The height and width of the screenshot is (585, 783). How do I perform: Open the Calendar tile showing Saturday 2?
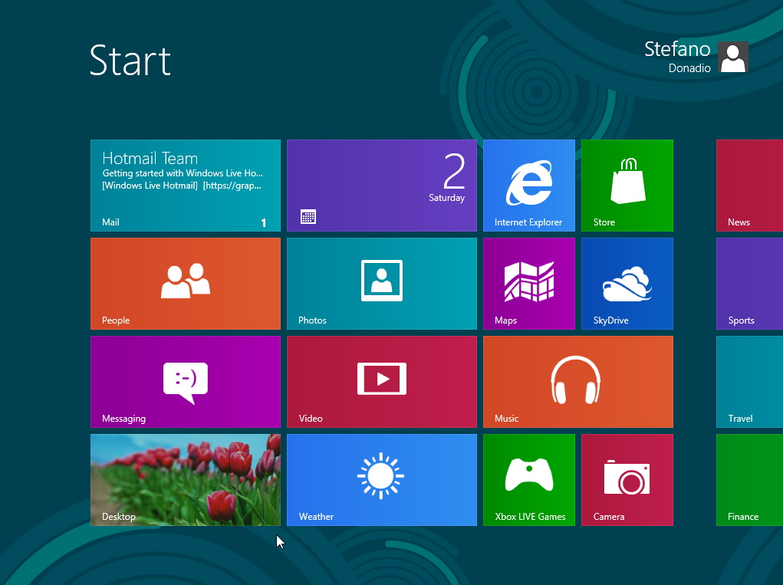point(381,185)
